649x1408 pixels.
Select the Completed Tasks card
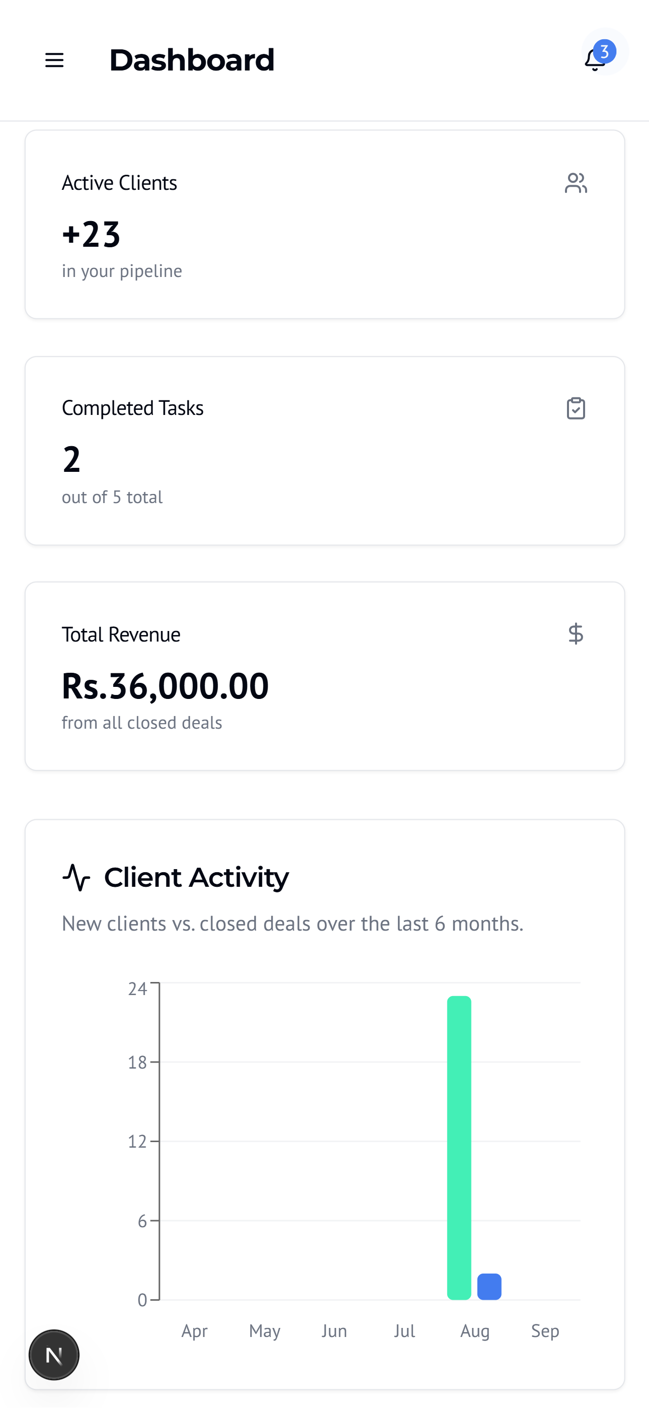click(324, 450)
